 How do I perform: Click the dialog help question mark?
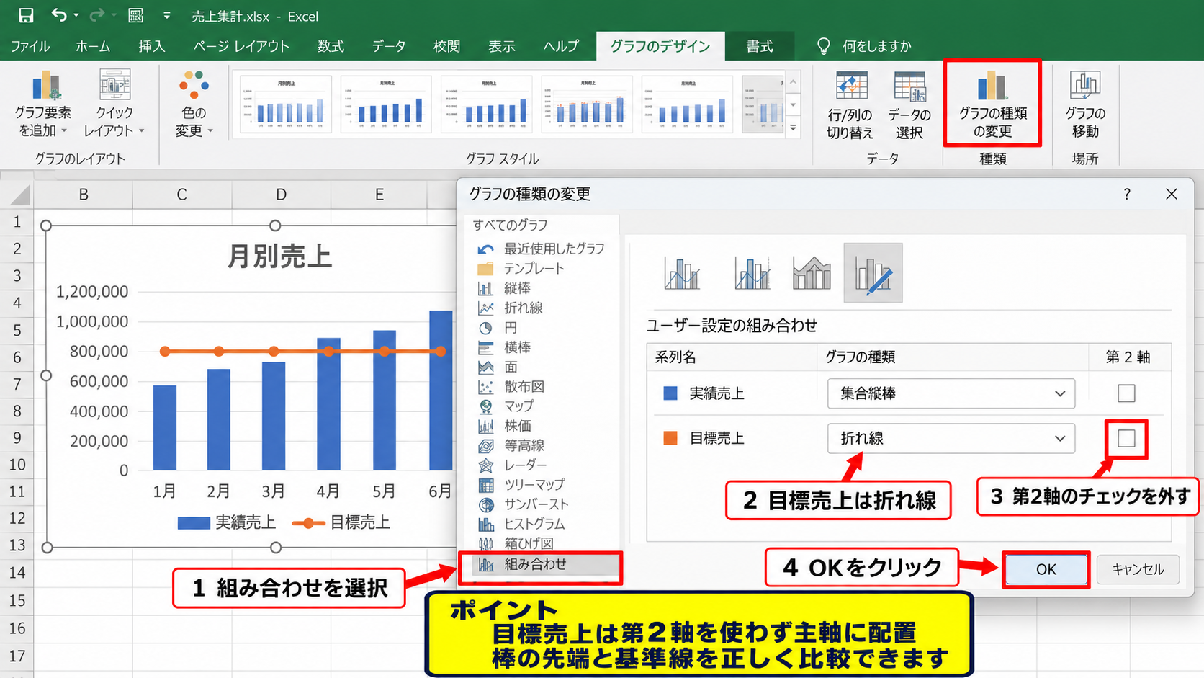click(1127, 194)
